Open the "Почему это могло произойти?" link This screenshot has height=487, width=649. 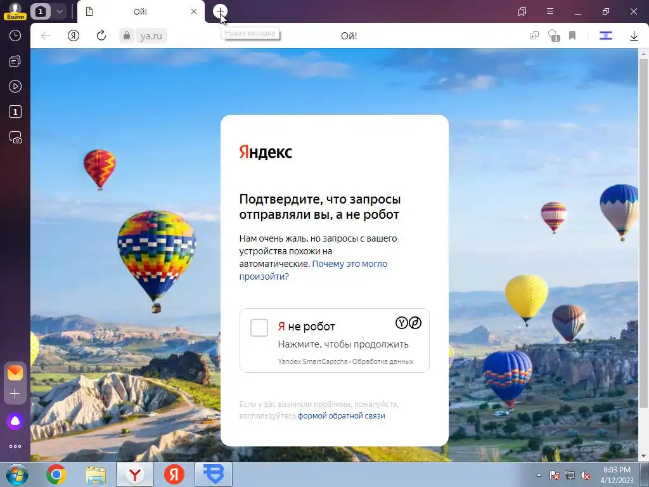(313, 270)
